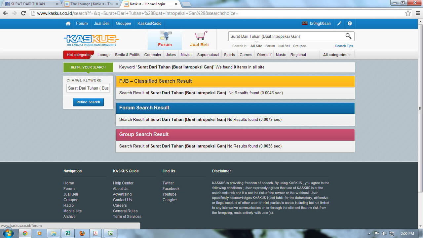Open Music category
Viewport: 423px width, 238px height.
click(281, 55)
